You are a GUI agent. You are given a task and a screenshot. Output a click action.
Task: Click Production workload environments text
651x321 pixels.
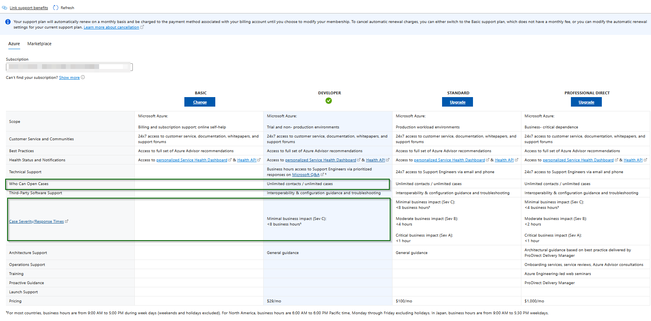428,127
